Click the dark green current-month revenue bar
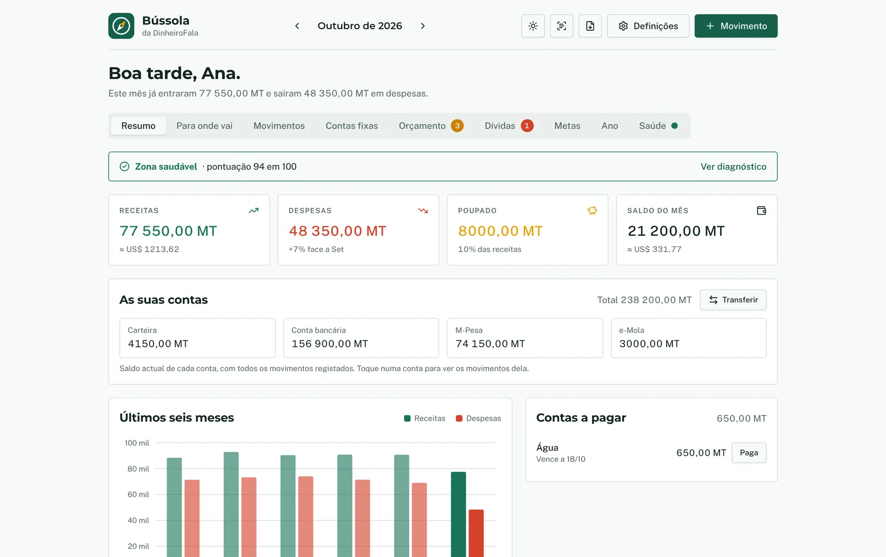Viewport: 886px width, 557px height. [x=459, y=514]
